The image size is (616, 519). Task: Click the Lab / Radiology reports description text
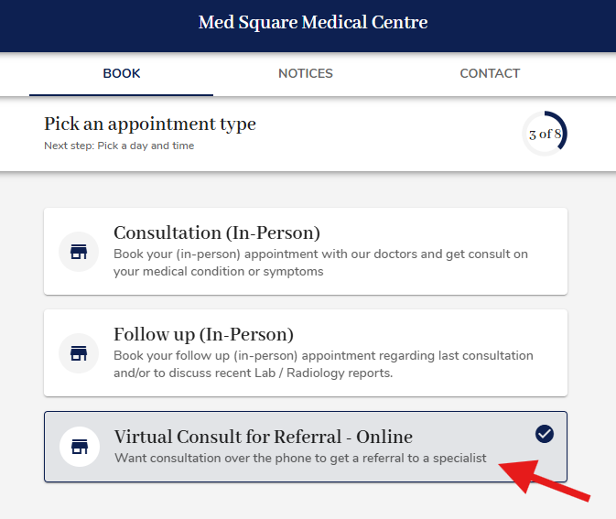tap(323, 364)
